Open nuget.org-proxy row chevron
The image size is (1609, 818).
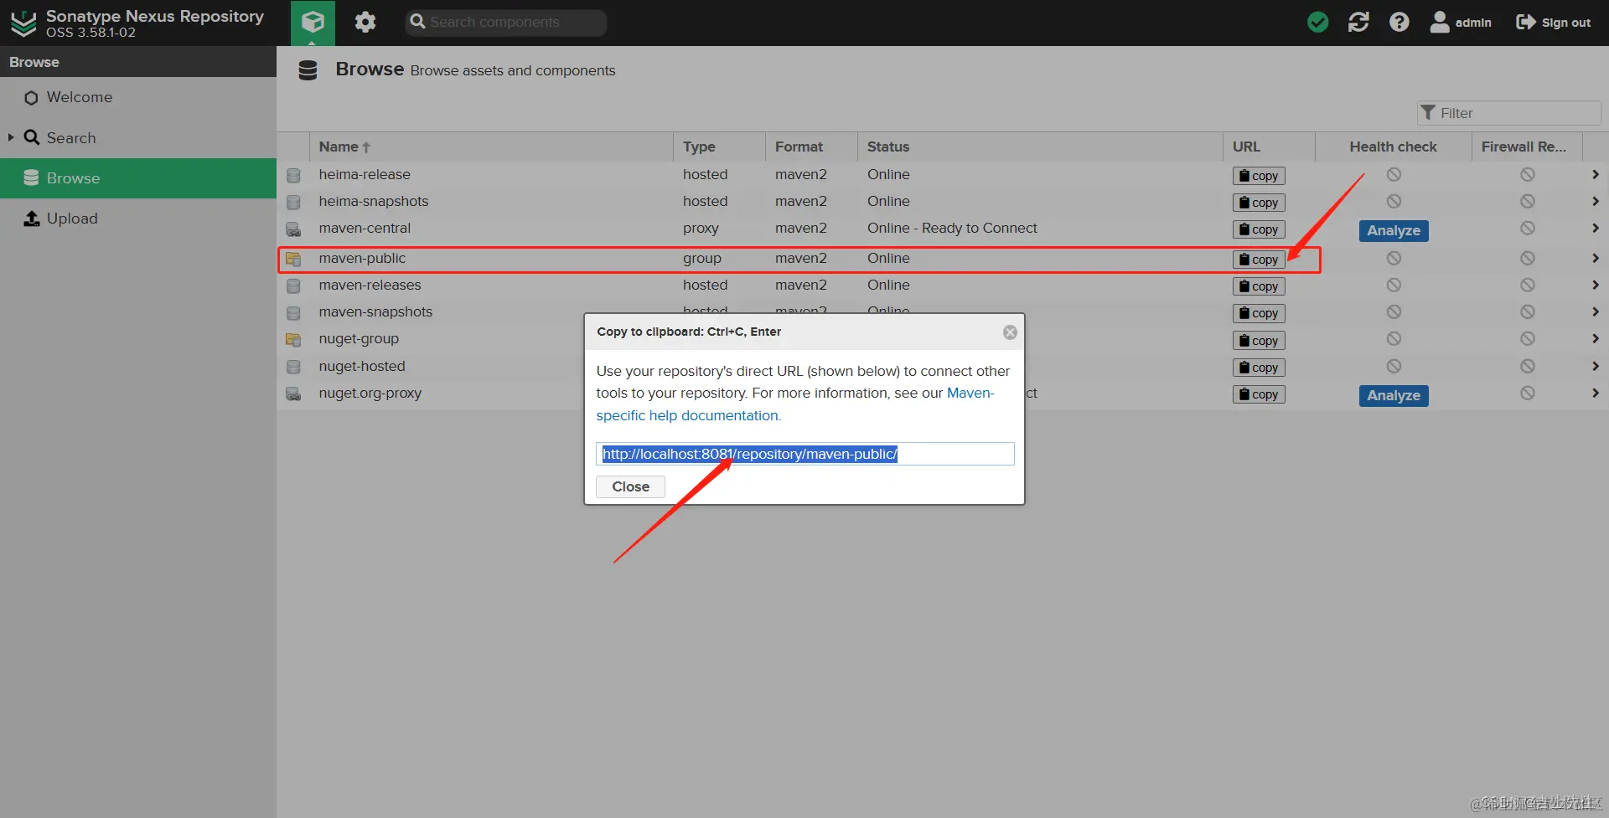click(x=1595, y=393)
